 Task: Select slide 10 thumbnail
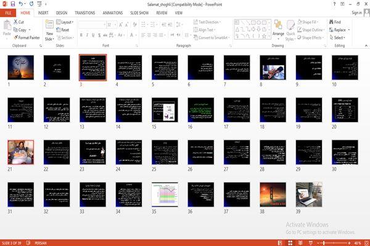[345, 67]
